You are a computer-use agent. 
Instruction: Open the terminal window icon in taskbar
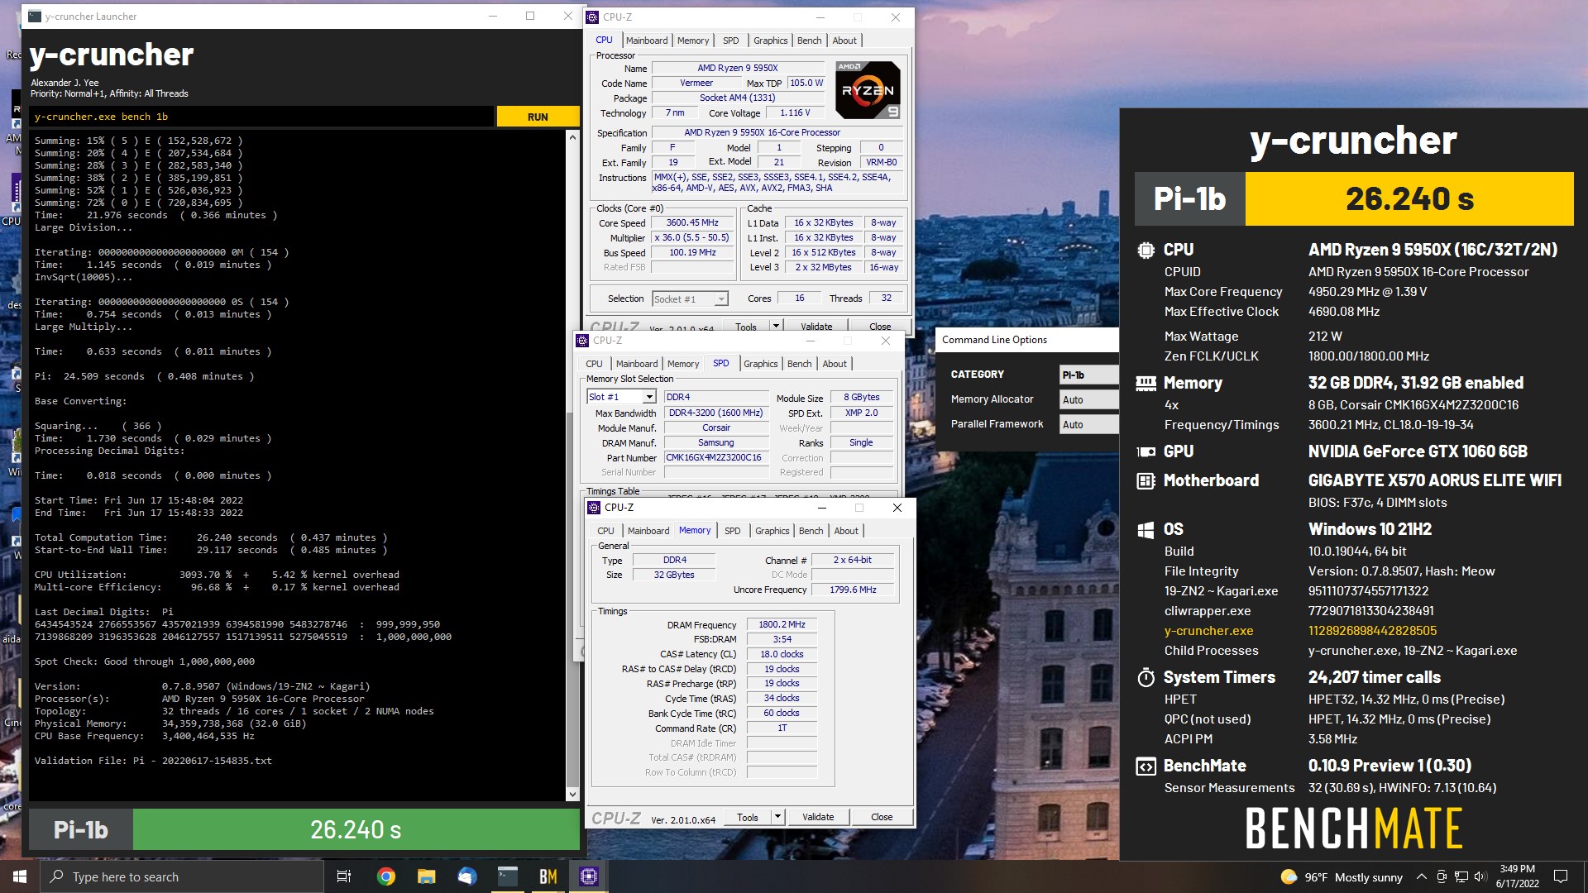[x=507, y=876]
